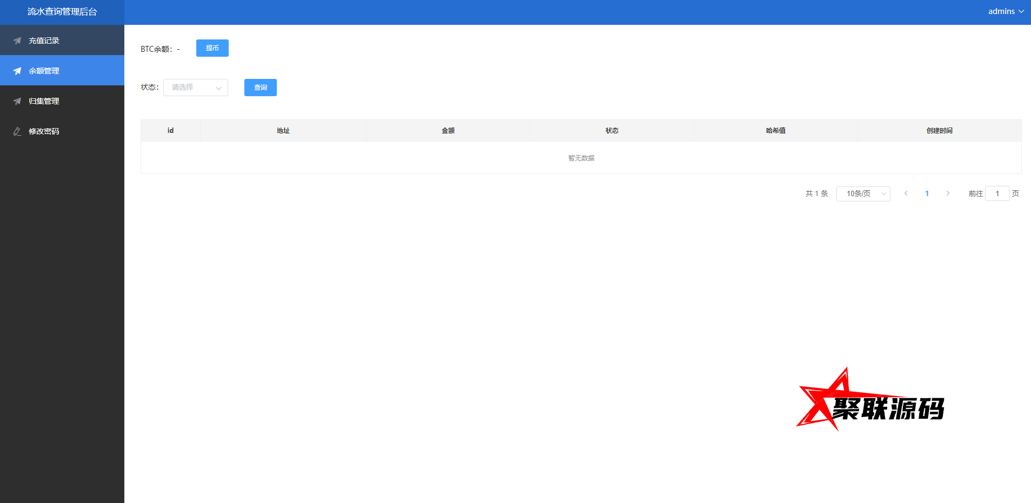Click the BTC余额 label
The height and width of the screenshot is (503, 1031).
[157, 49]
